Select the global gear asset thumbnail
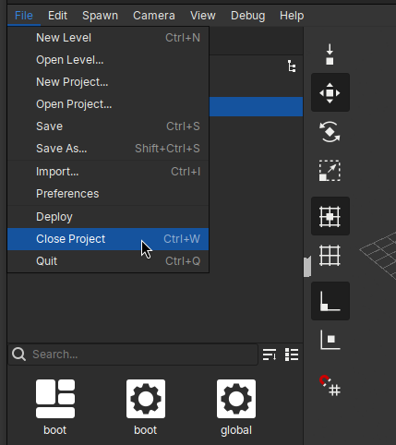396x445 pixels. coord(236,399)
